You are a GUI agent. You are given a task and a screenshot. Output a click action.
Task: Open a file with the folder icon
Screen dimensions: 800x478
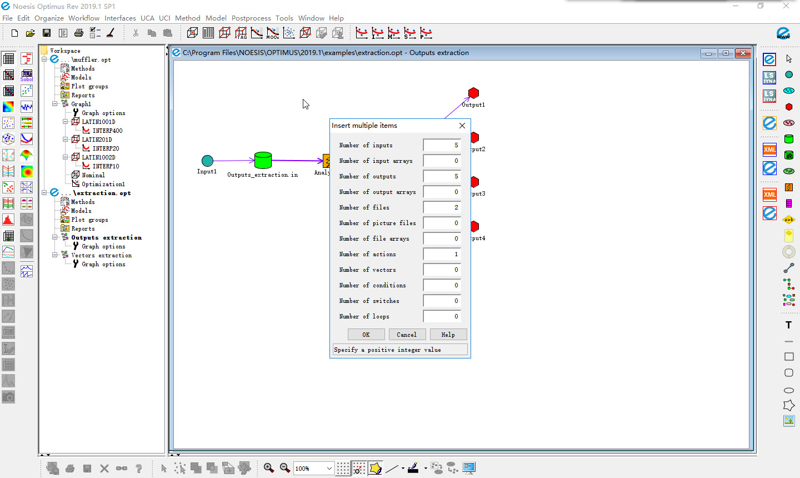(x=31, y=33)
